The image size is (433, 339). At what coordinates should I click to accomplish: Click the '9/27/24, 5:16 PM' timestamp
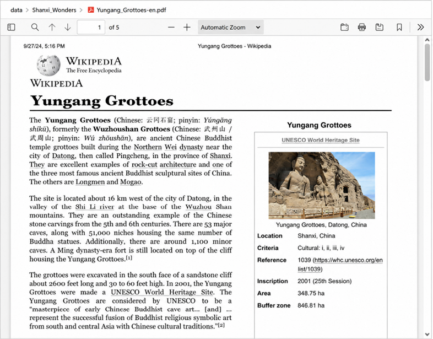[x=44, y=46]
